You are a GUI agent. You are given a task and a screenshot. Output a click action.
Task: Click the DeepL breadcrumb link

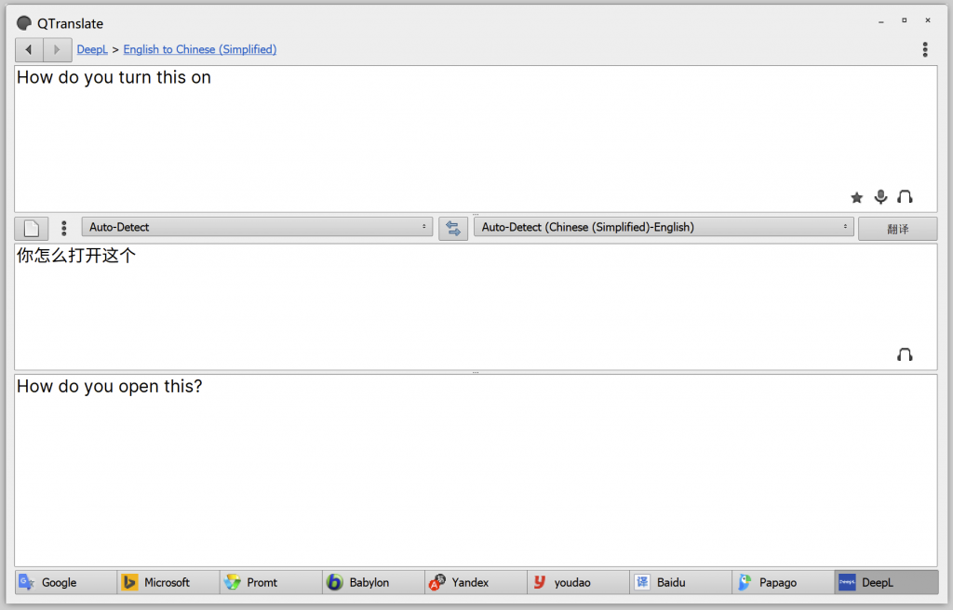(x=92, y=49)
